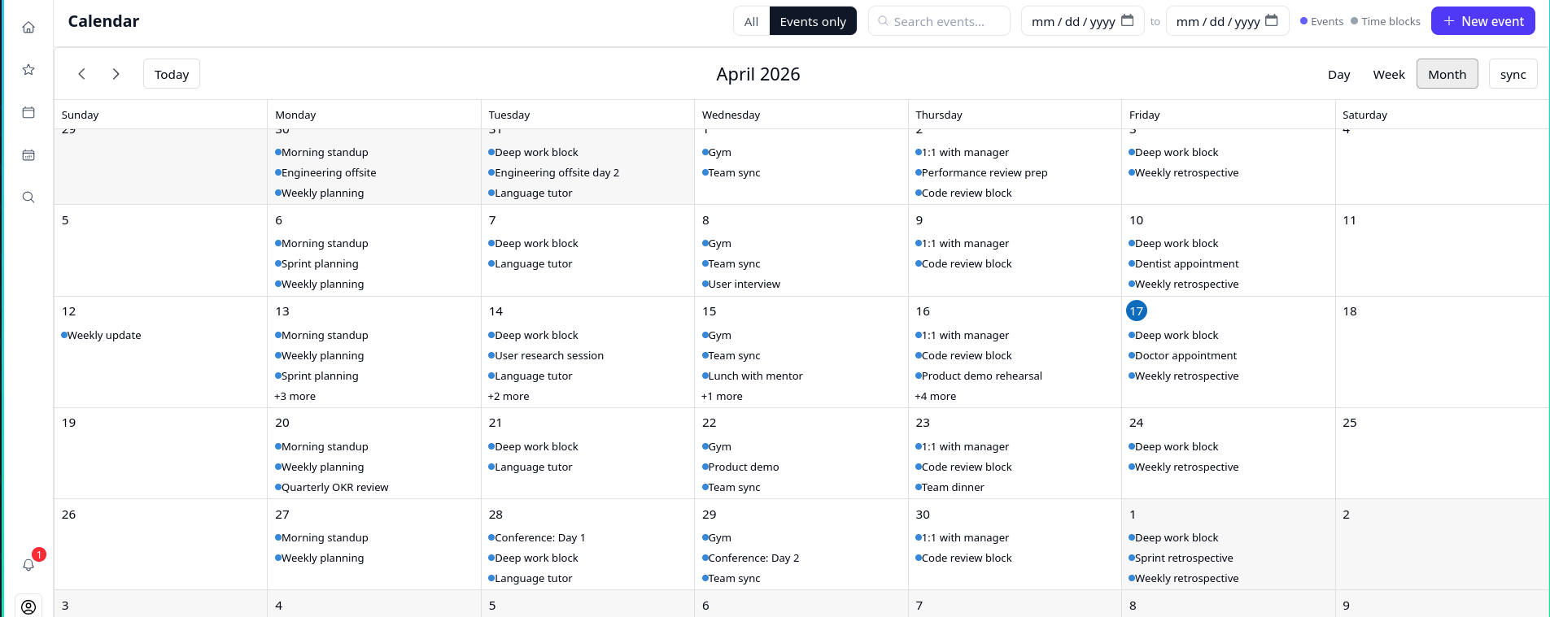The width and height of the screenshot is (1550, 617).
Task: Switch to Week view
Action: click(x=1388, y=74)
